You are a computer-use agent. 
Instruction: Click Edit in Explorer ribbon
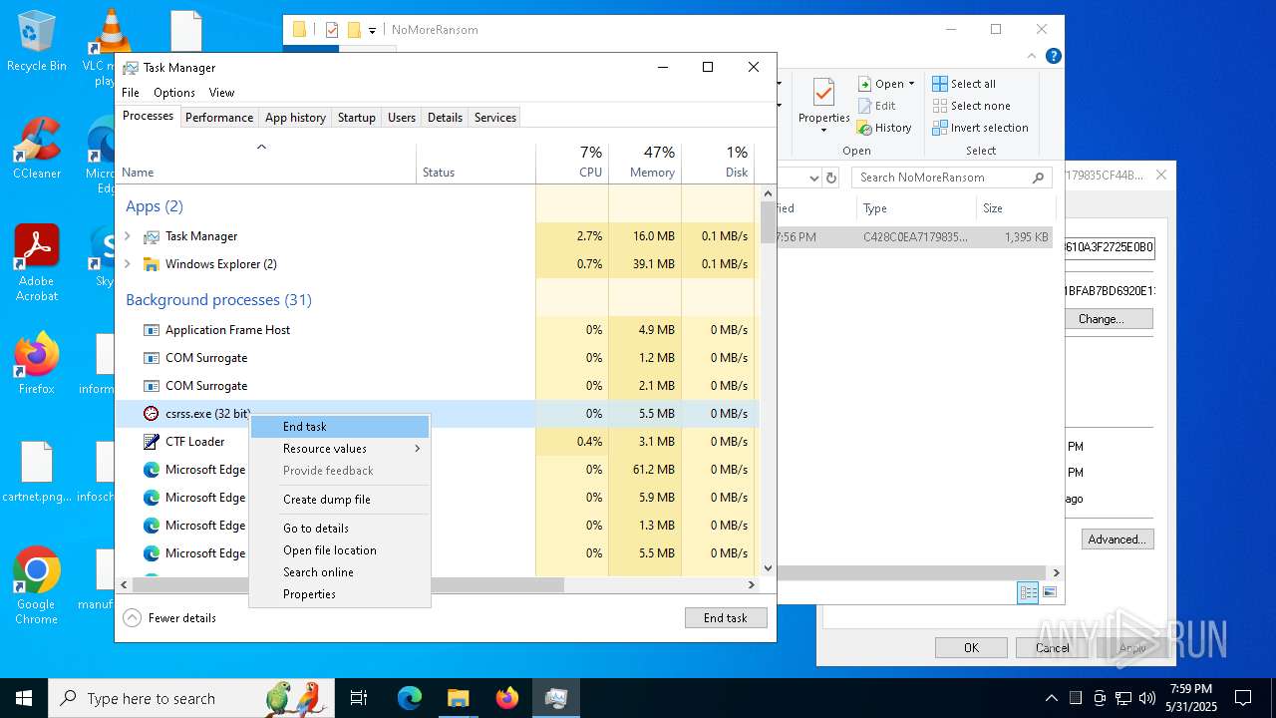pos(876,106)
